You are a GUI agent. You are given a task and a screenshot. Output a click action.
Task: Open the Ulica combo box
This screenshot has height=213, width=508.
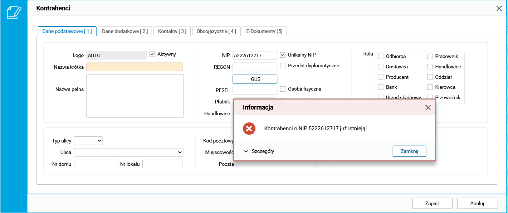point(129,153)
